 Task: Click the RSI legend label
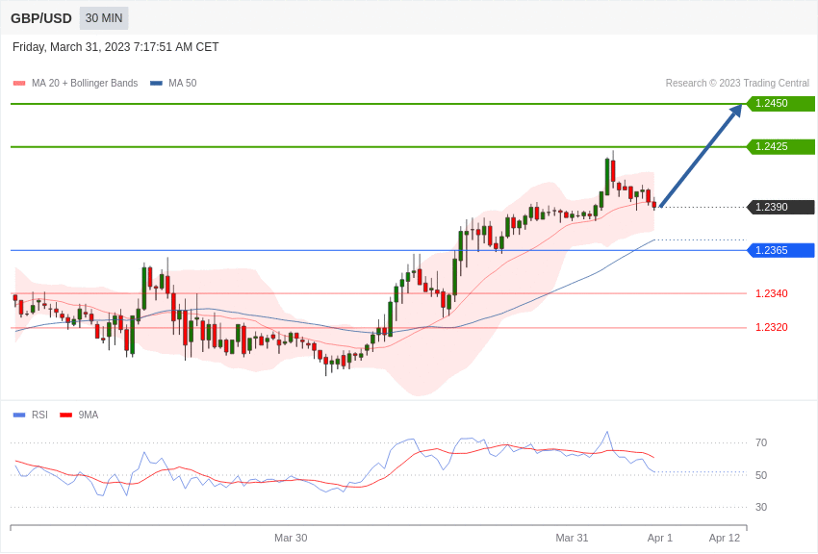click(x=39, y=415)
